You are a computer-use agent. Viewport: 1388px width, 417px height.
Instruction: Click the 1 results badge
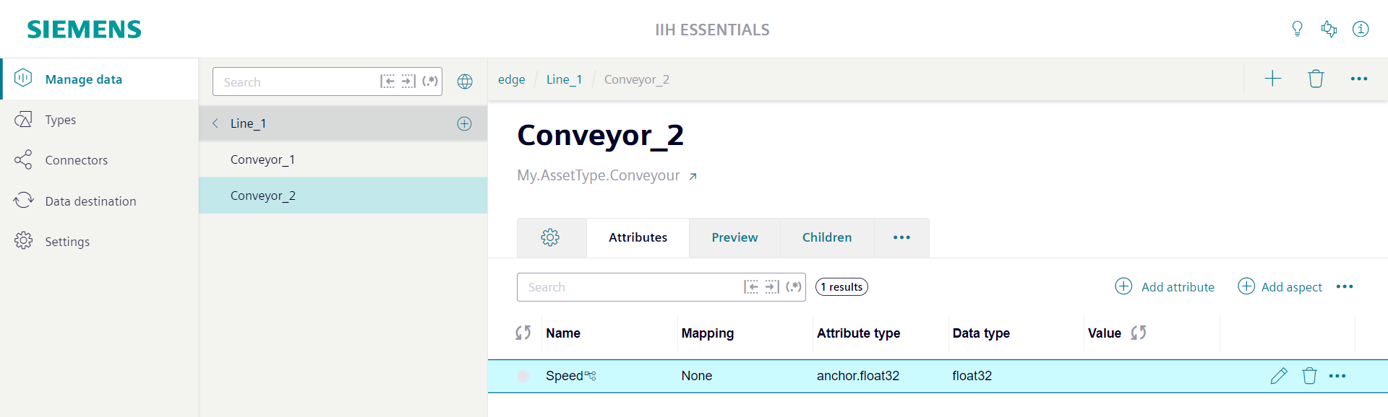pos(841,287)
